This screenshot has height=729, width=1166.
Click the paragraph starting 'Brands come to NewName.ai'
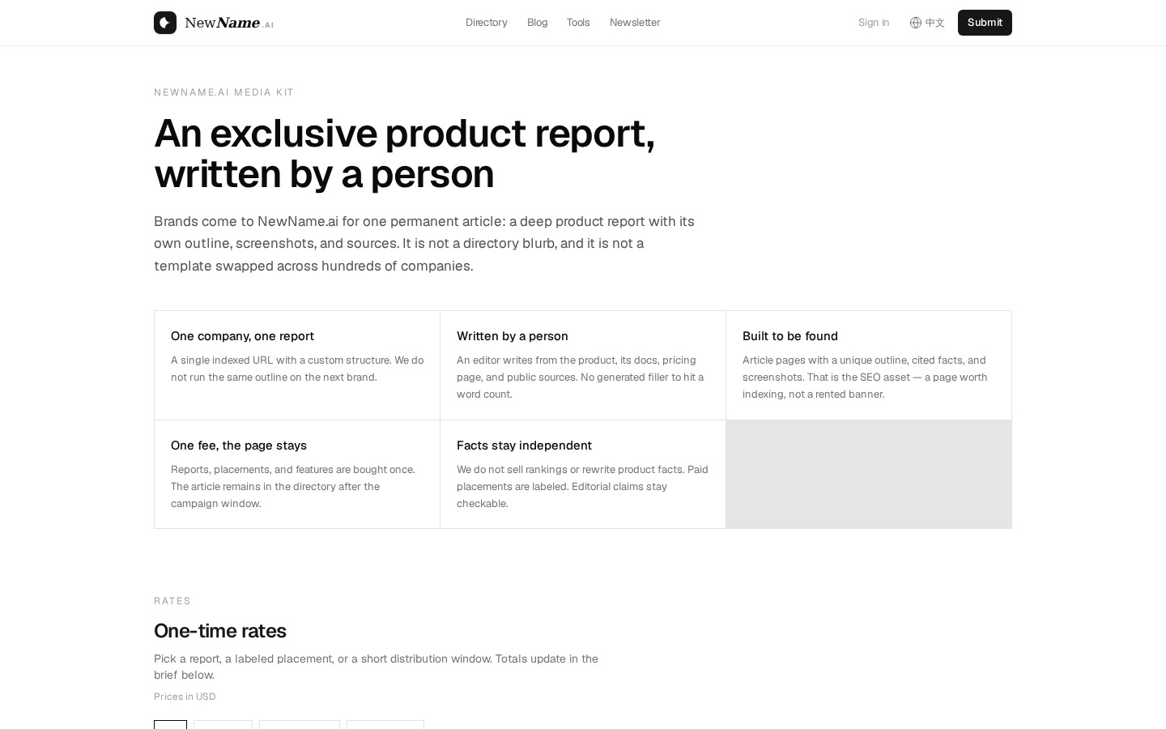(424, 243)
